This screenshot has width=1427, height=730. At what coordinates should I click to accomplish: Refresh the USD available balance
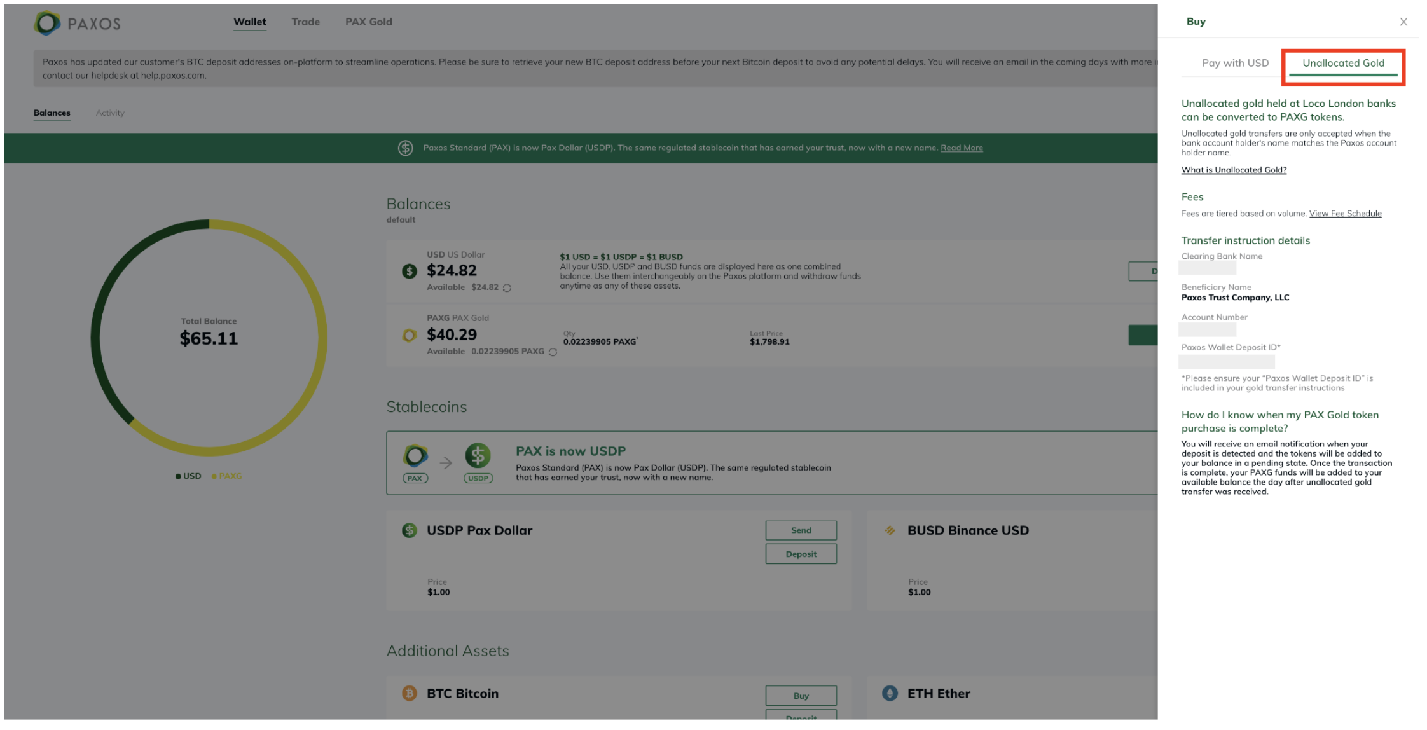point(507,288)
